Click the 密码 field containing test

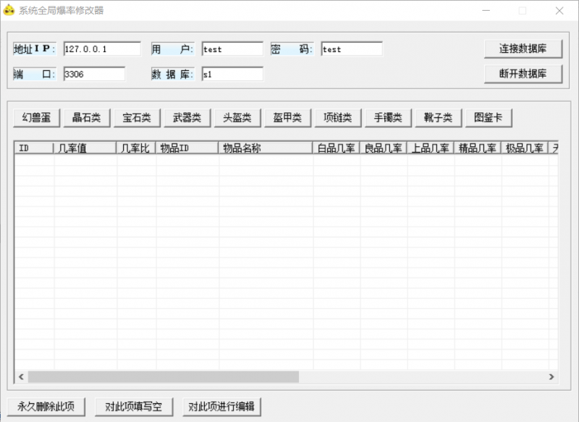pyautogui.click(x=351, y=48)
